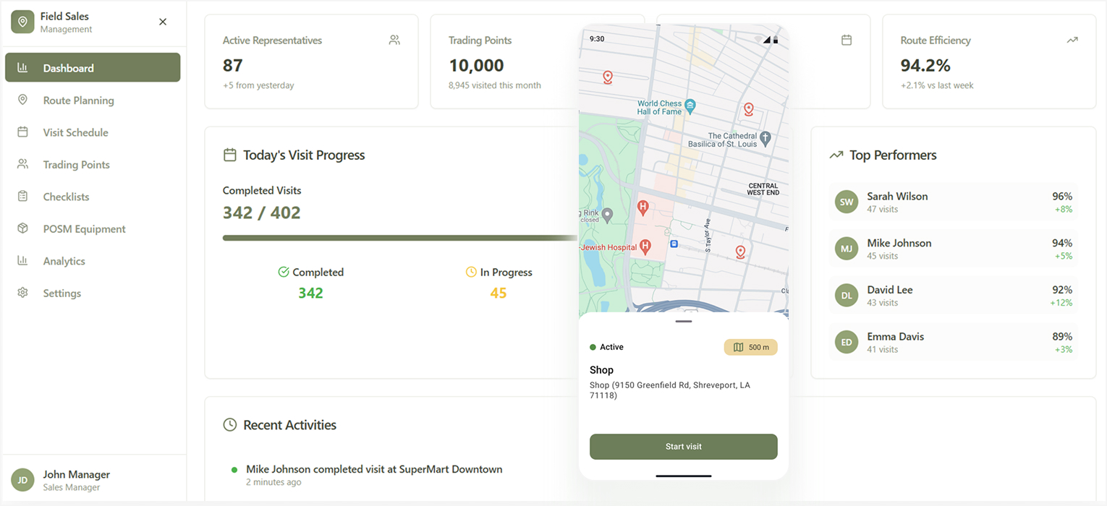Click the Checklists clipboard icon
The height and width of the screenshot is (506, 1107).
click(x=22, y=197)
